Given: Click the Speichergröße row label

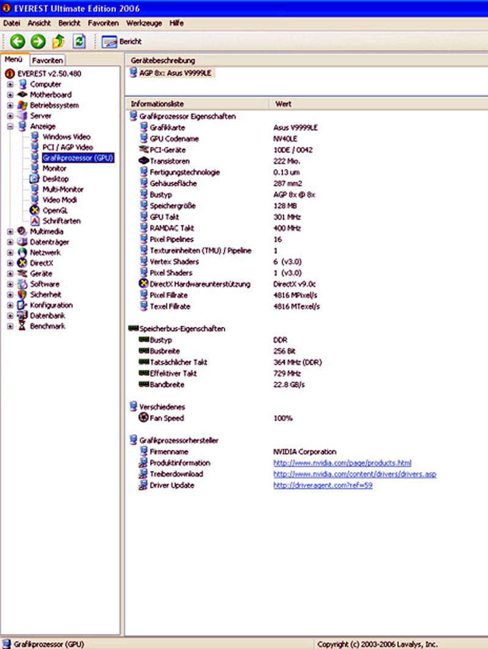Looking at the screenshot, I should [x=173, y=206].
